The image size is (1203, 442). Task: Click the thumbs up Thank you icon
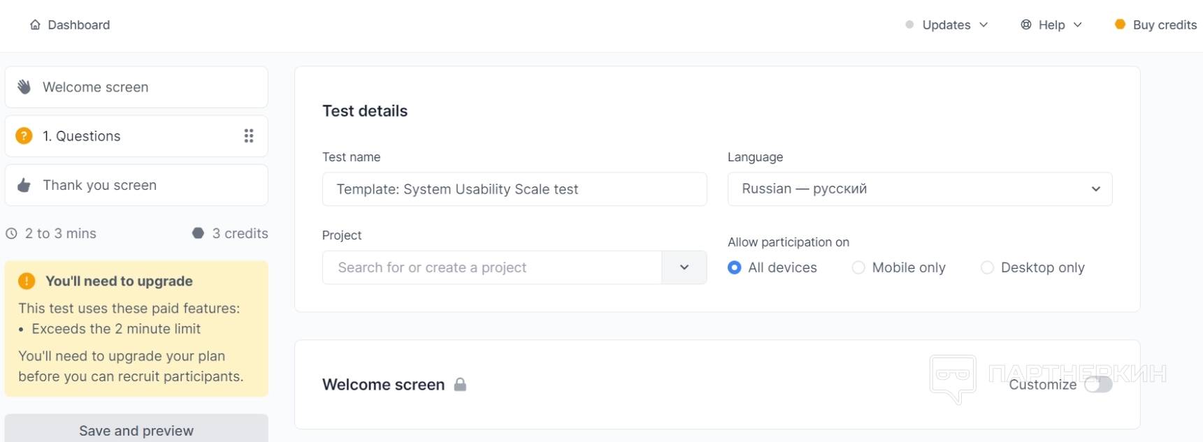24,185
